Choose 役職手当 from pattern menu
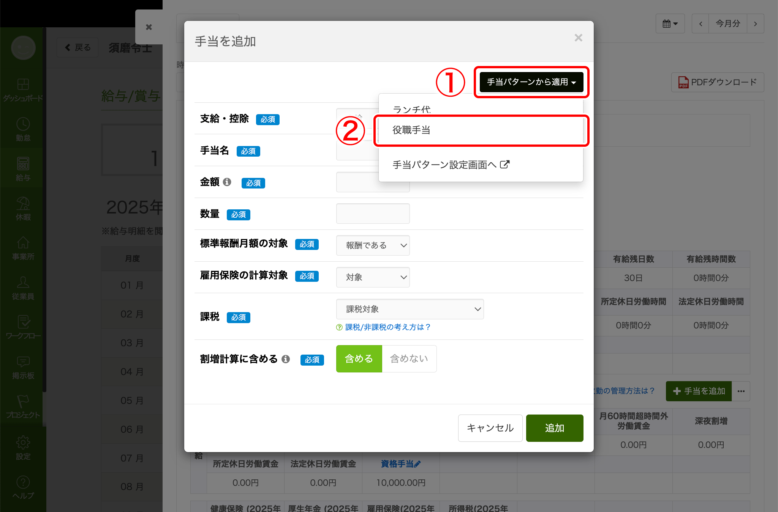This screenshot has height=512, width=778. [x=481, y=130]
